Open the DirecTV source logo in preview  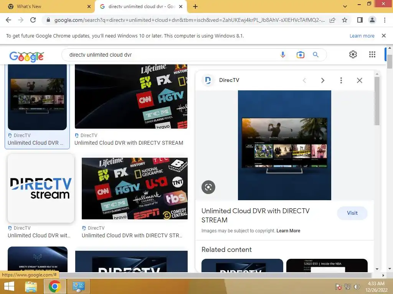[x=208, y=80]
